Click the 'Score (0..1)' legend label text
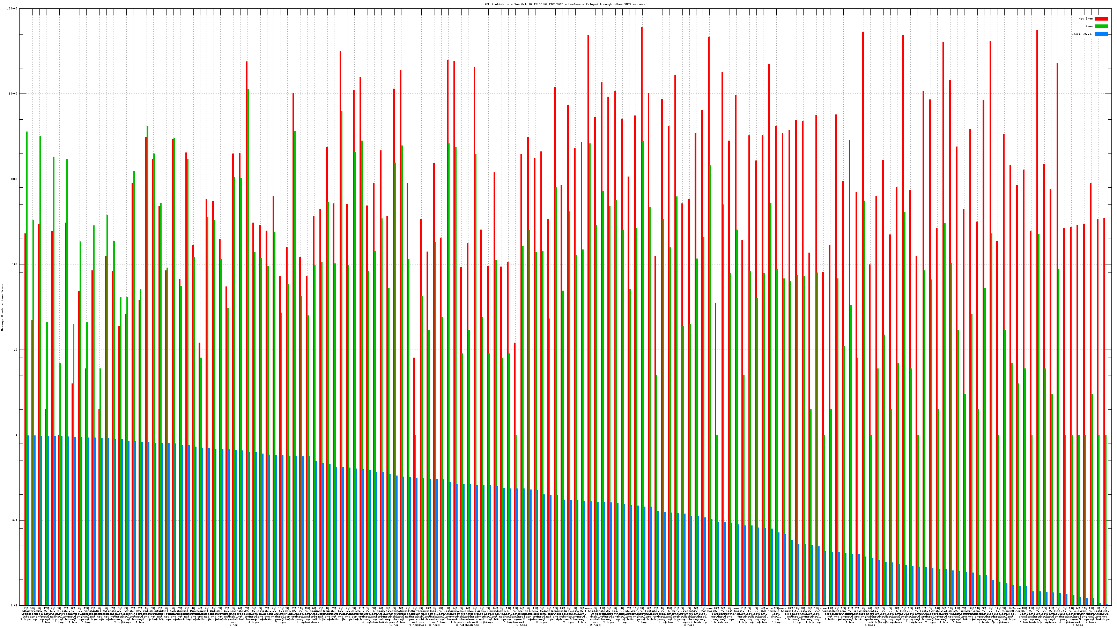 [x=1082, y=34]
